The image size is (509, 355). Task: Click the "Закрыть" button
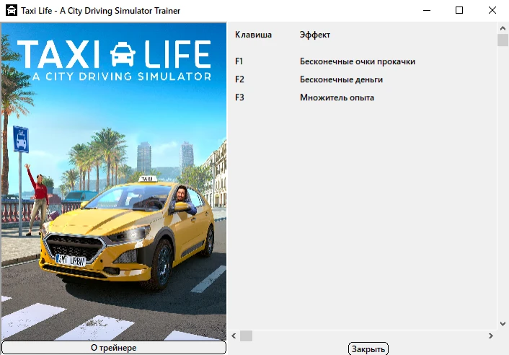click(x=368, y=349)
